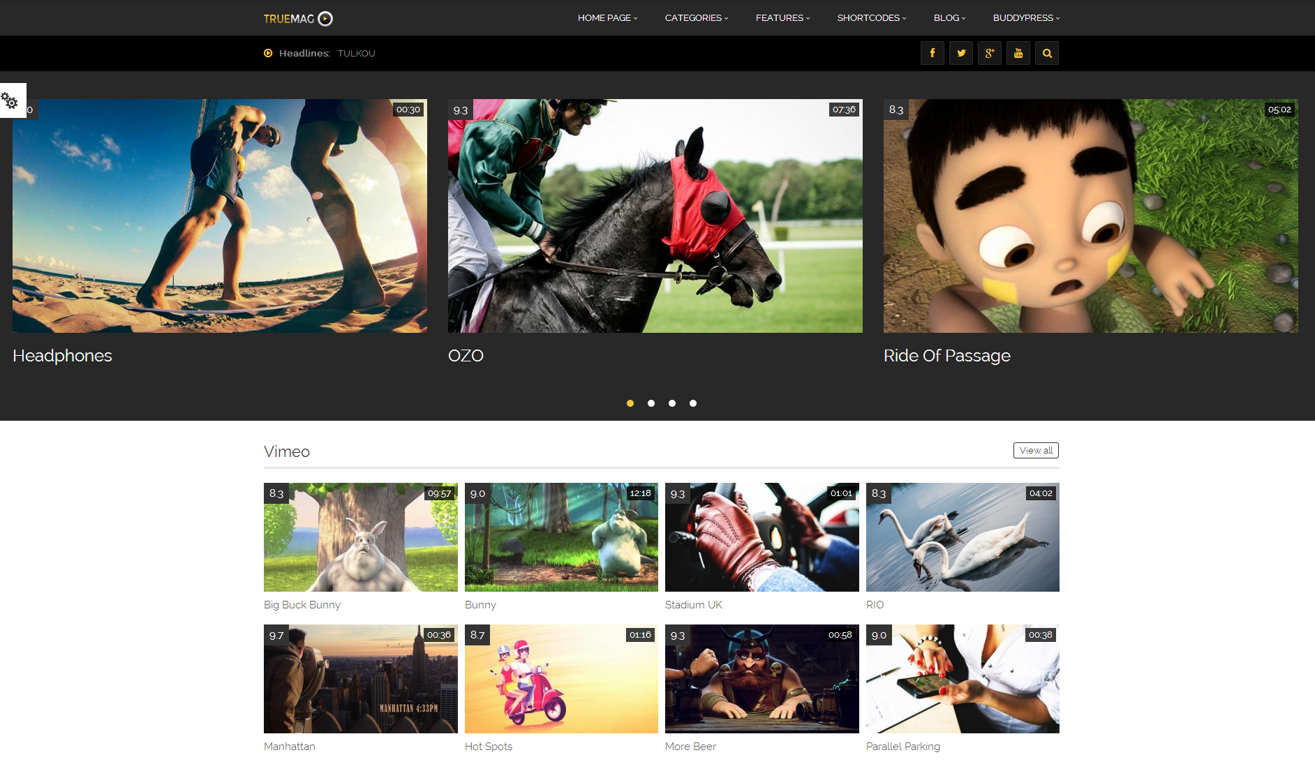The height and width of the screenshot is (771, 1315).
Task: Open the BuddyPress menu item
Action: [x=1026, y=18]
